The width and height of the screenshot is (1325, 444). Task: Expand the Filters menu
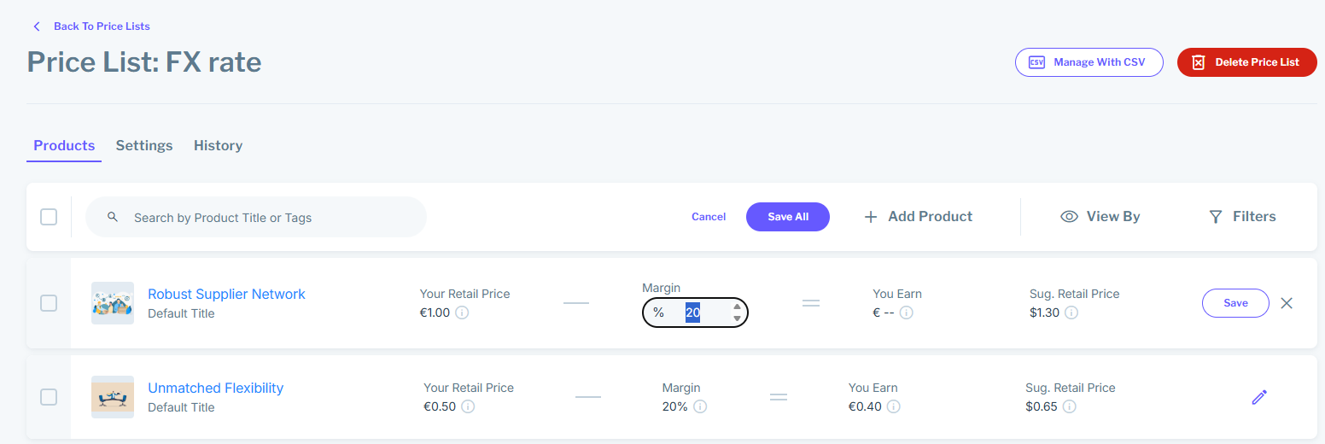point(1242,217)
